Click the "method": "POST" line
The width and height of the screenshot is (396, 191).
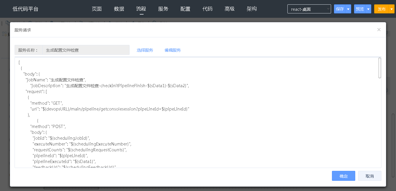click(48, 126)
